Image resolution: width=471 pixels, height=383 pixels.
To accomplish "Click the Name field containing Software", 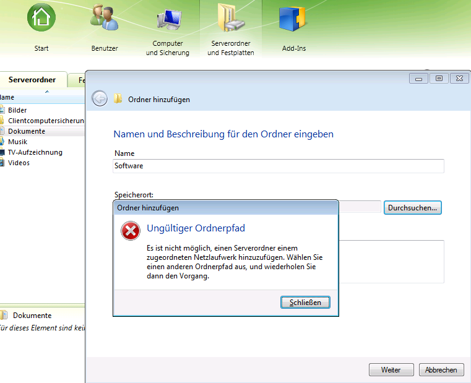I will pyautogui.click(x=279, y=166).
